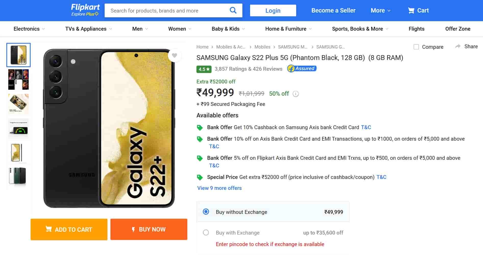Expand the More dropdown in header
The width and height of the screenshot is (483, 269).
(x=380, y=10)
